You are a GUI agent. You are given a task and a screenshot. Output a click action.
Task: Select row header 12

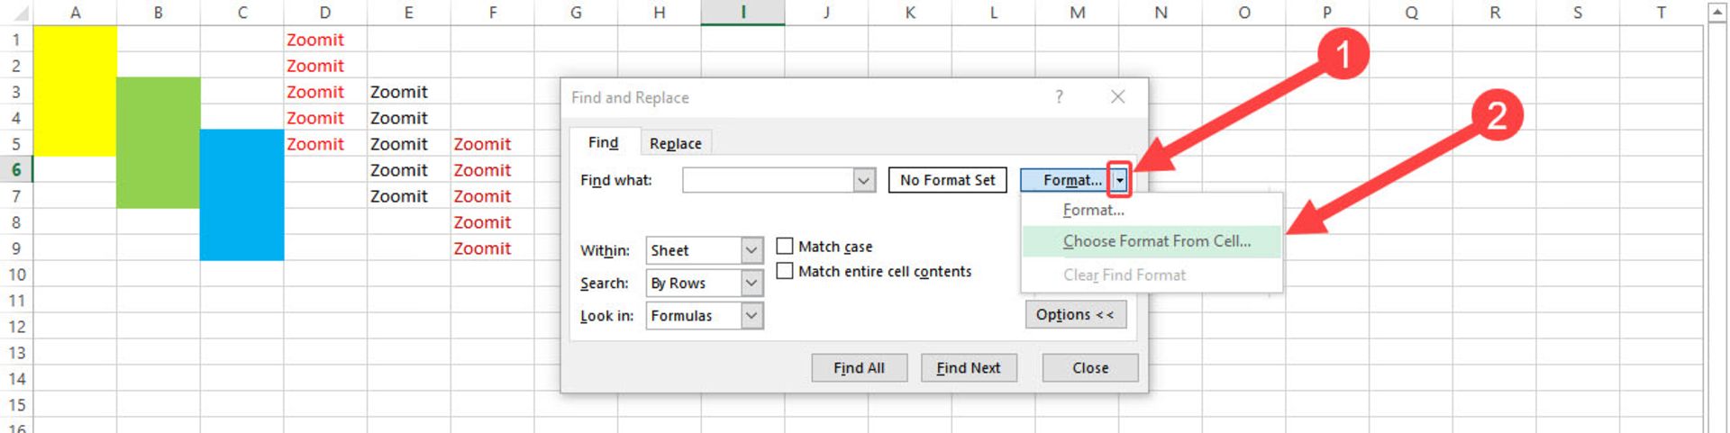16,327
